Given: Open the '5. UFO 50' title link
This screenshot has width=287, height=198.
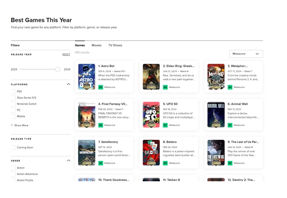Looking at the screenshot, I should click(170, 104).
